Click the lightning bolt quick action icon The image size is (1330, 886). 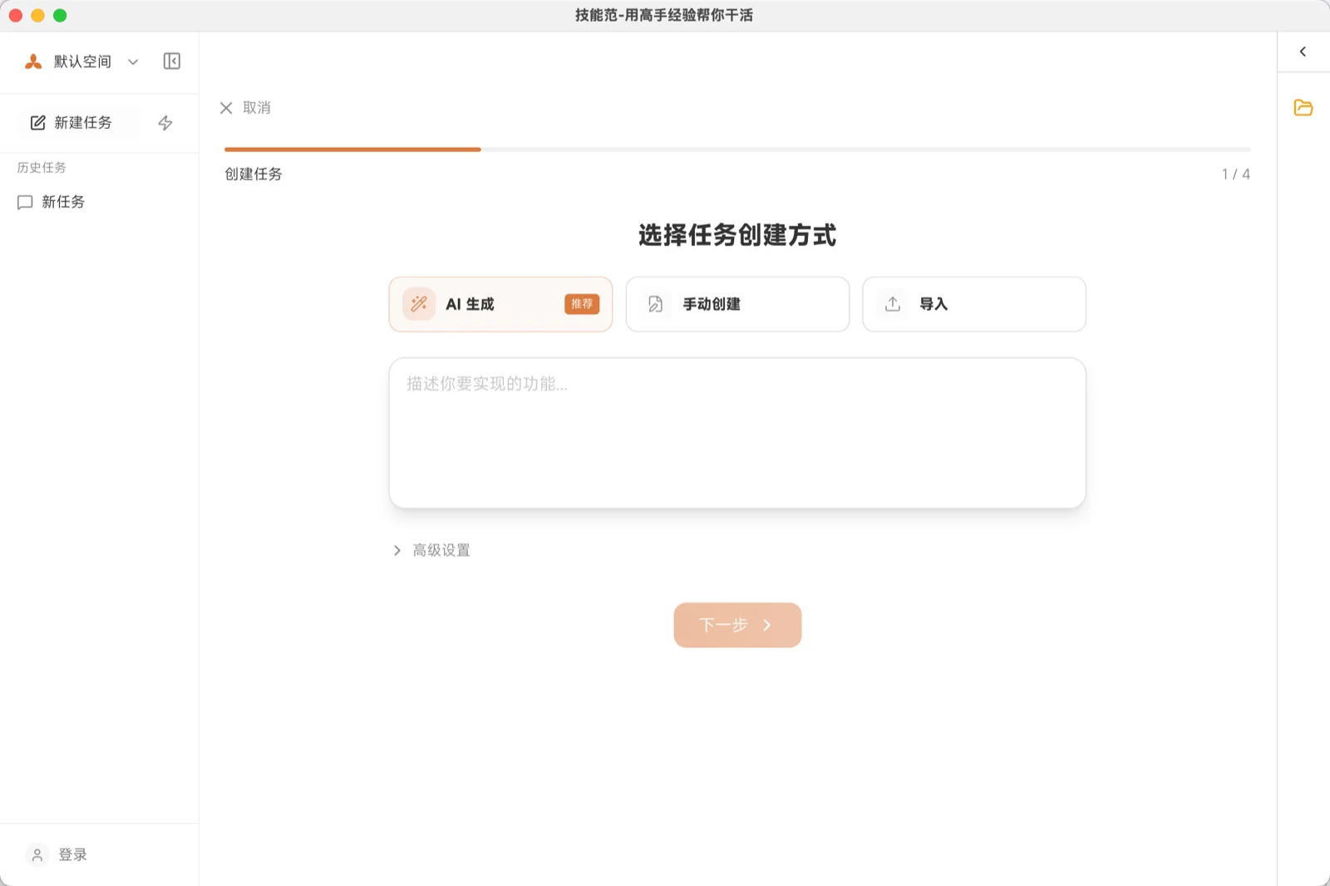pyautogui.click(x=165, y=123)
